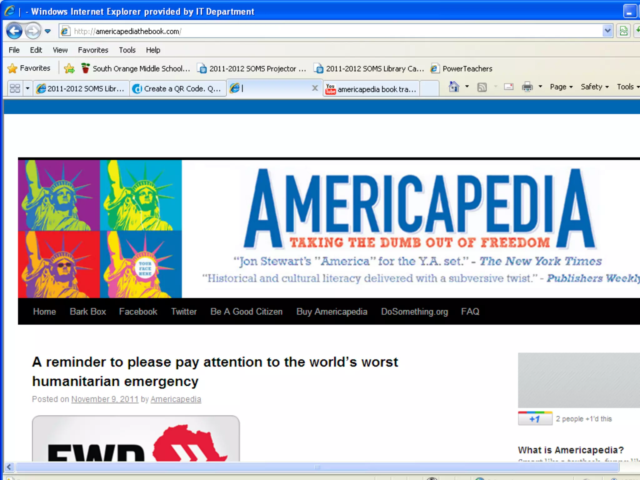Expand the address bar URL history dropdown
This screenshot has width=640, height=480.
click(x=607, y=31)
